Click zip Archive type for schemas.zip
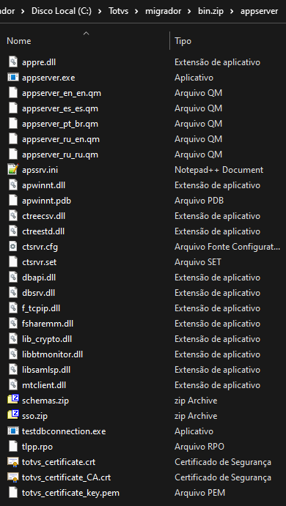This screenshot has width=286, height=506. 196,401
